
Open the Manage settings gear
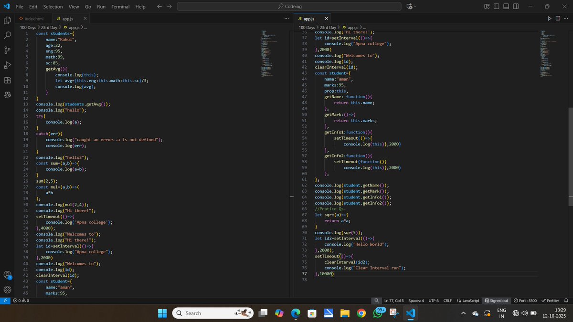coord(7,290)
